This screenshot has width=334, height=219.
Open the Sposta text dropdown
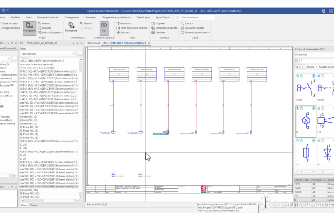(x=123, y=32)
